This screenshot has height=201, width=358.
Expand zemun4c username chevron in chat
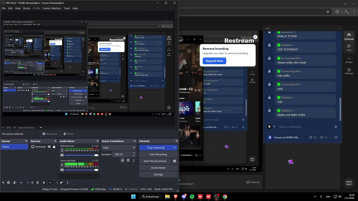click(295, 32)
